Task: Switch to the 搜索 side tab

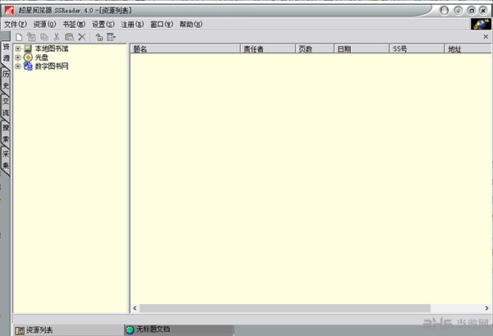Action: tap(6, 134)
